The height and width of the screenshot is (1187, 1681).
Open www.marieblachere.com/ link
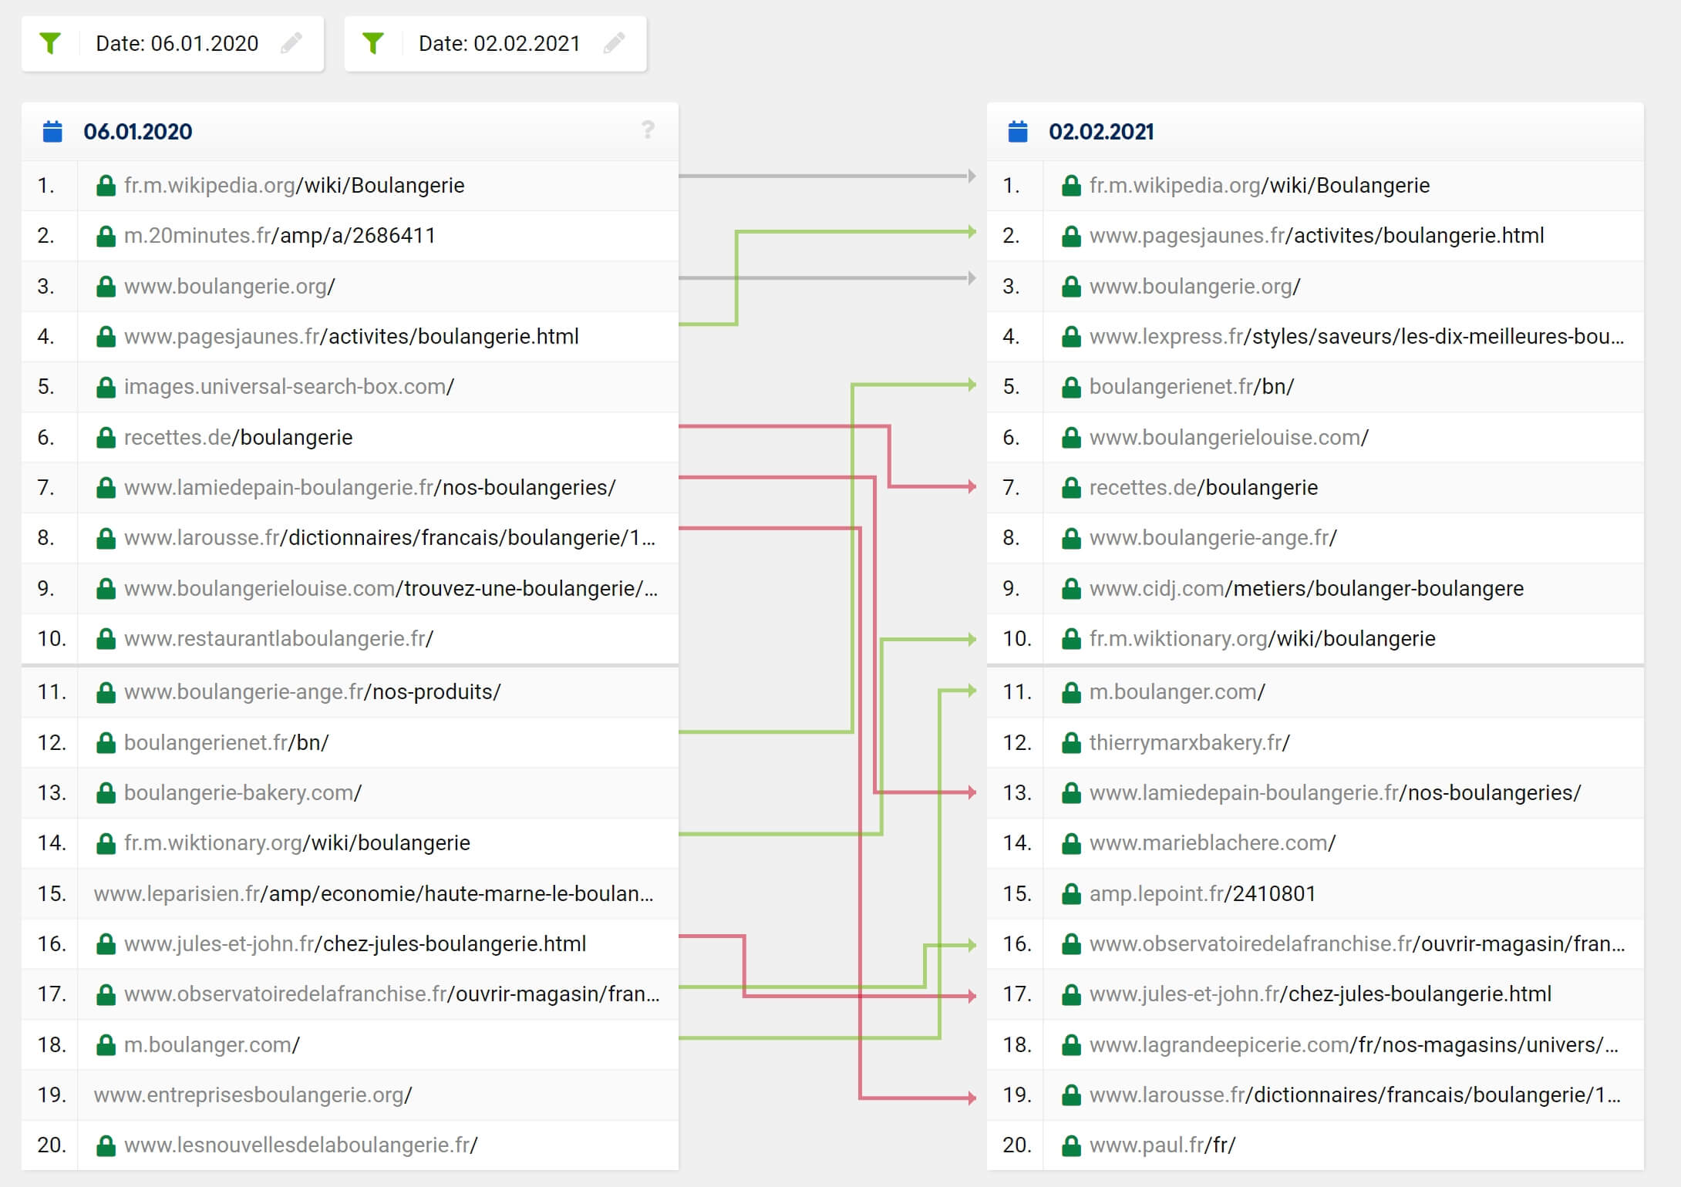(x=1212, y=843)
